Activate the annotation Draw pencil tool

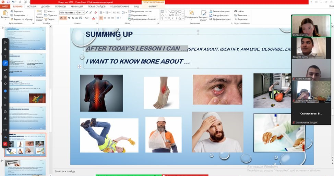point(5,63)
